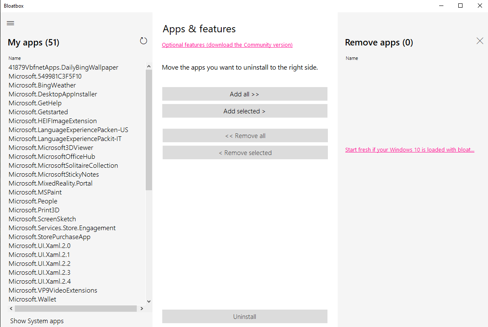Click the horizontal scroll left arrow

[11, 308]
